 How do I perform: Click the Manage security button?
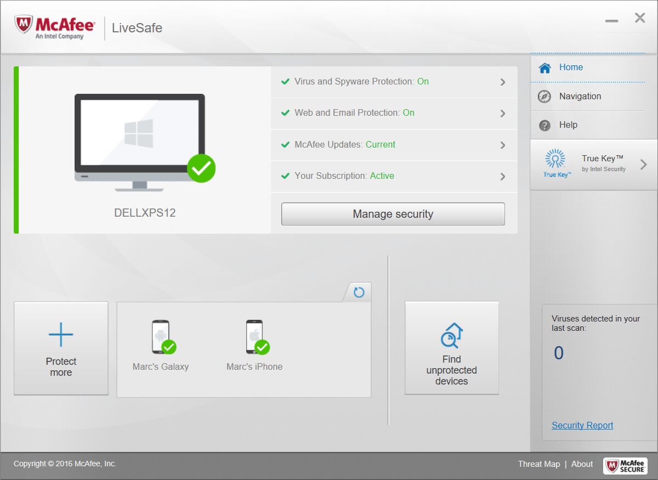click(393, 214)
